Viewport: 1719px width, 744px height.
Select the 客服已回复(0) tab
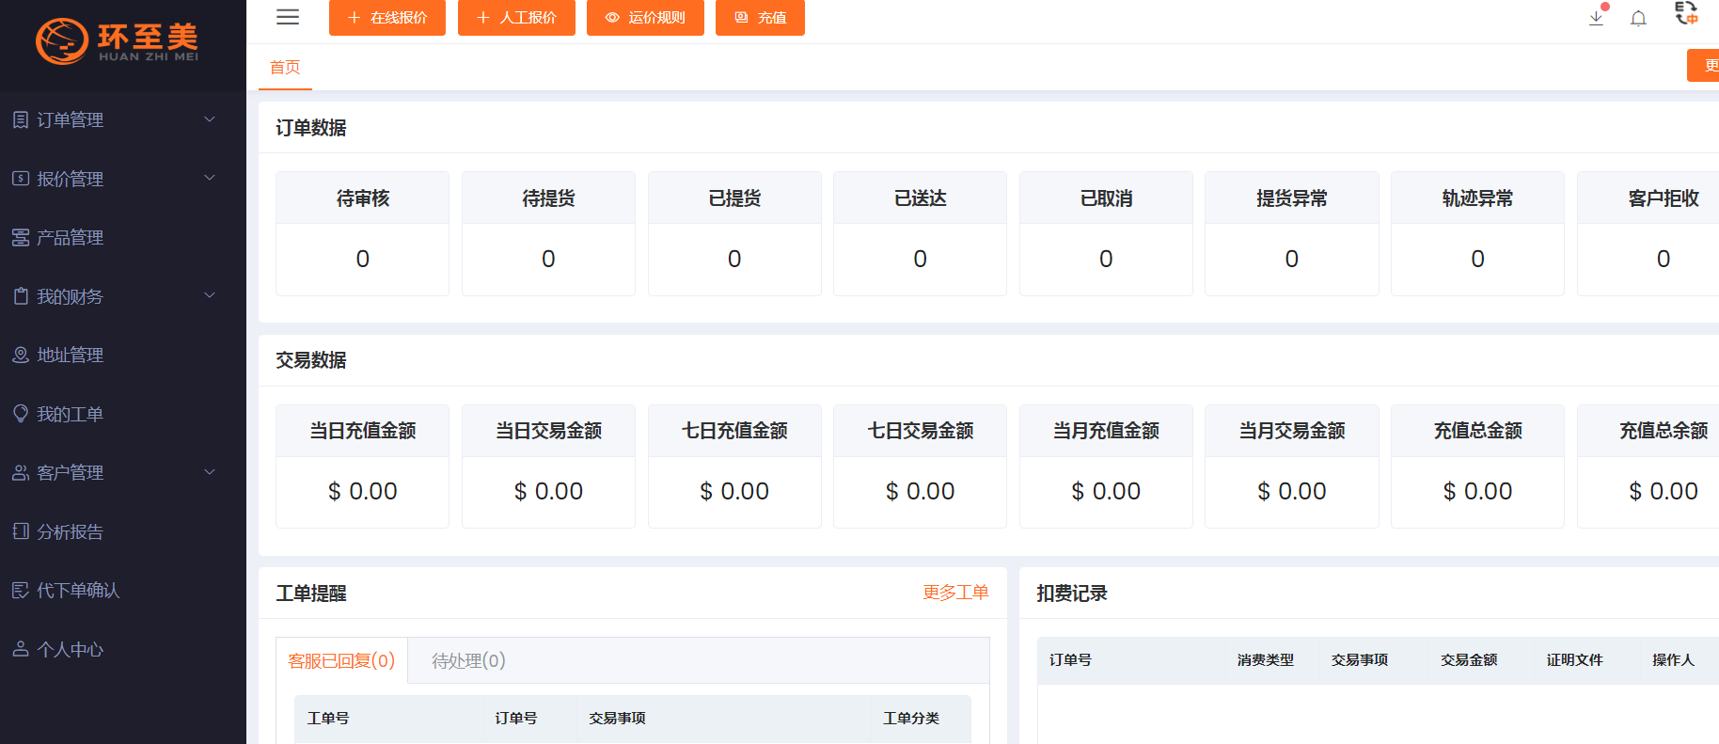pos(341,661)
